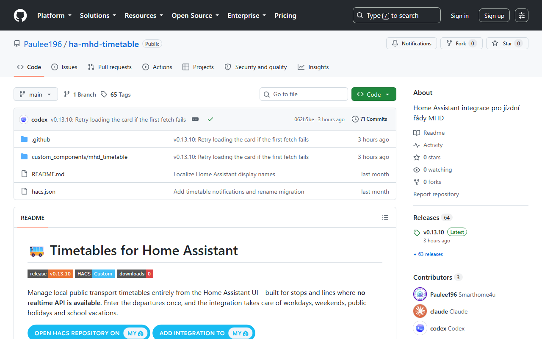Open the README outline list icon
Image resolution: width=542 pixels, height=339 pixels.
pyautogui.click(x=385, y=217)
